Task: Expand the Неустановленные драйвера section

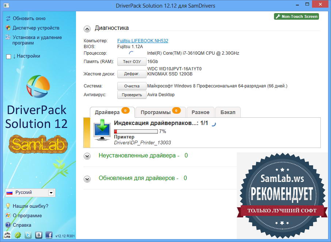Action: point(87,156)
